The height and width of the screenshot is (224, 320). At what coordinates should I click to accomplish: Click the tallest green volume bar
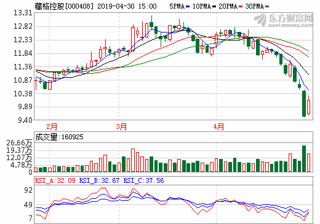click(x=304, y=158)
